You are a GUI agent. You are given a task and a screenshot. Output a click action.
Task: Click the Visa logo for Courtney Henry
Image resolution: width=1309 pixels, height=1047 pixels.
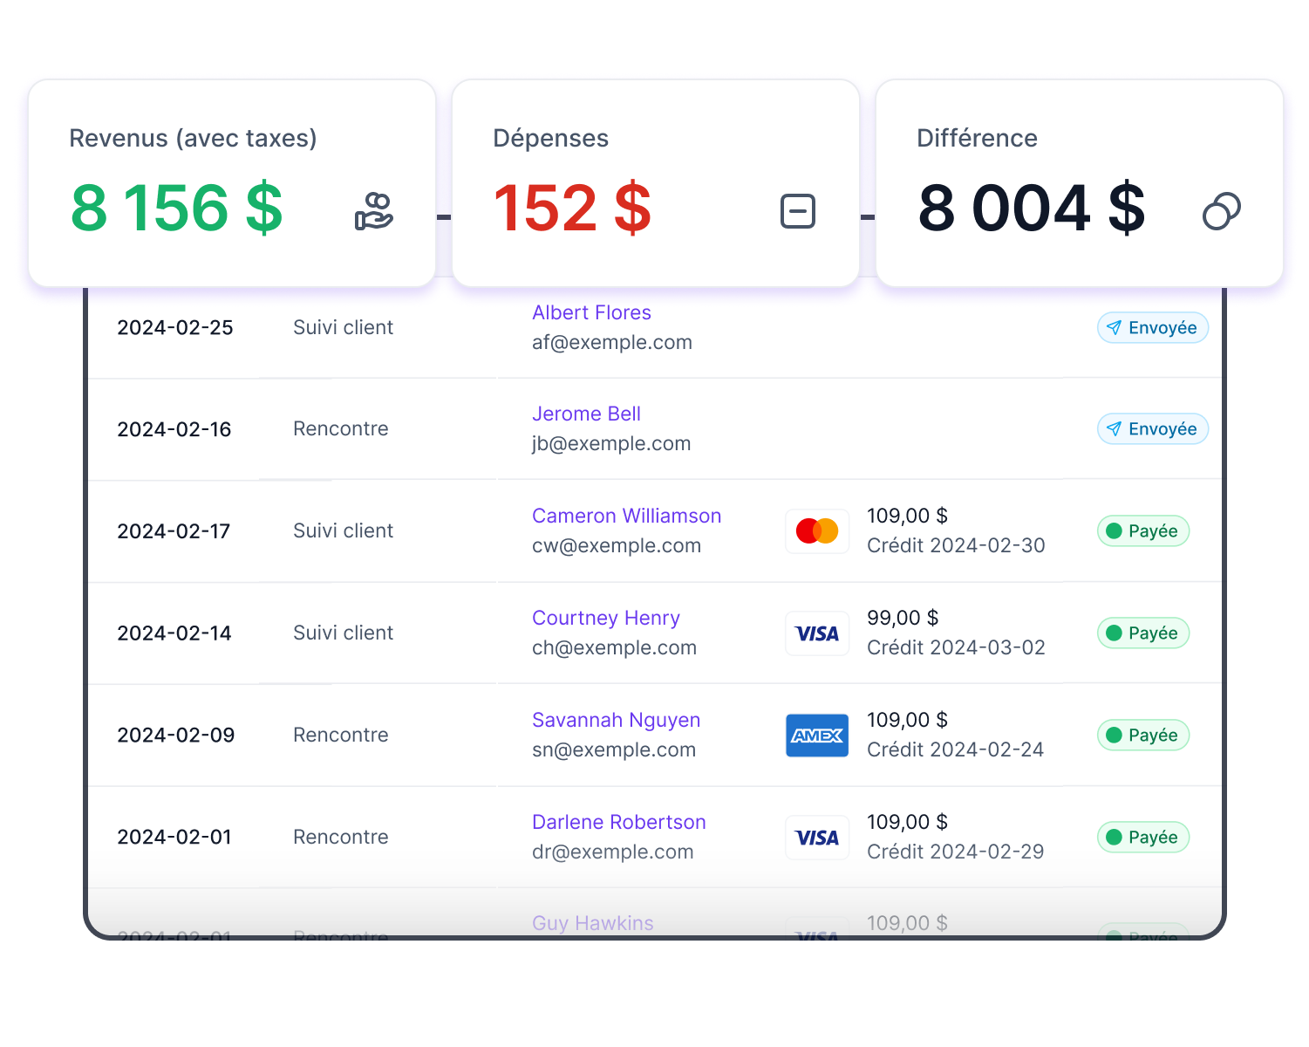click(x=817, y=633)
